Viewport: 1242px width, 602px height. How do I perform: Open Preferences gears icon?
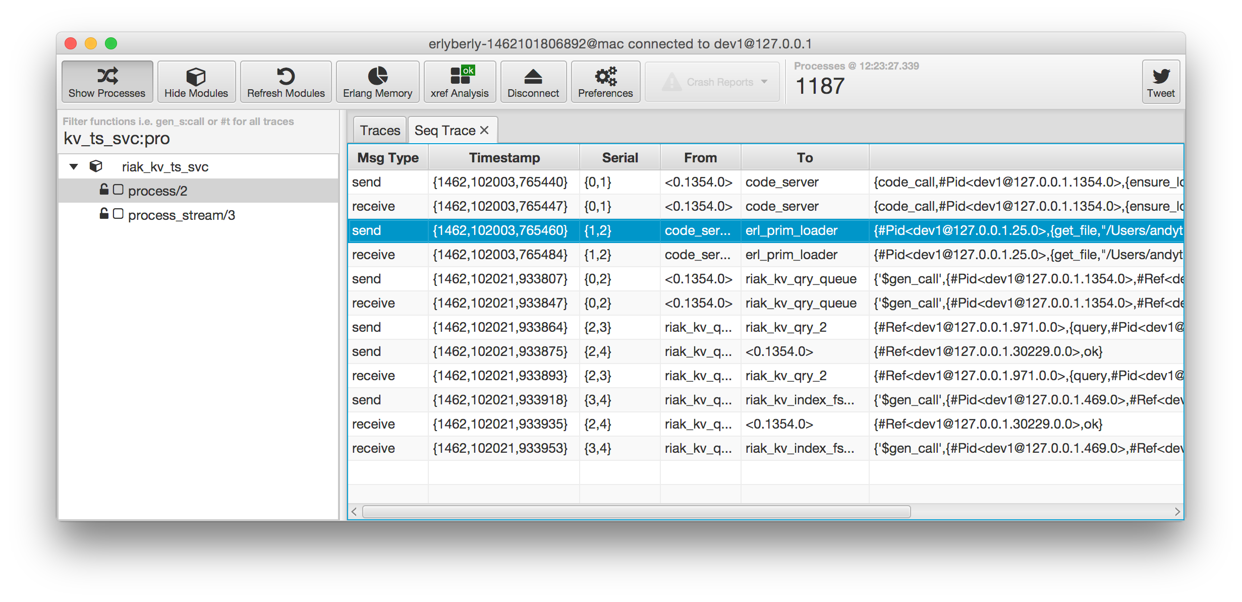(x=605, y=76)
